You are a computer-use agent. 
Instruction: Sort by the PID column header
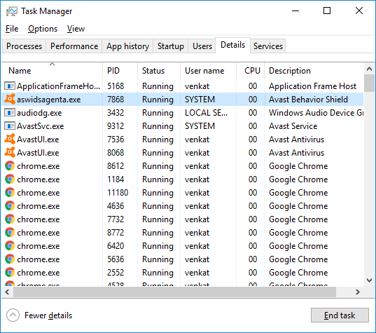tap(120, 71)
